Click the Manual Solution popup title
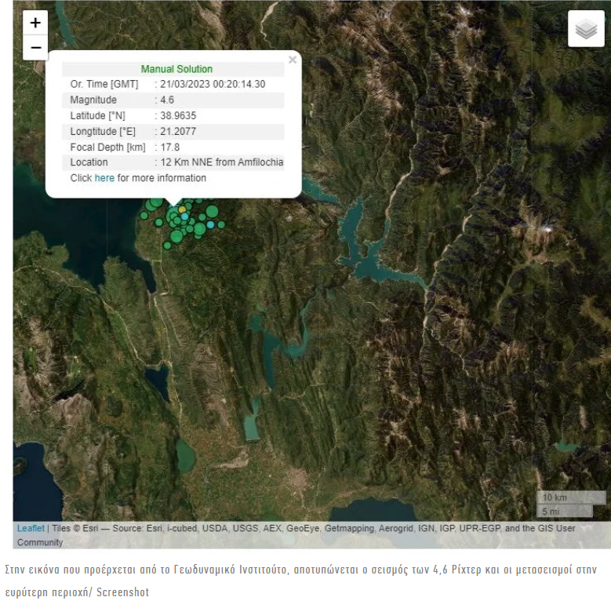This screenshot has width=611, height=608. click(176, 69)
